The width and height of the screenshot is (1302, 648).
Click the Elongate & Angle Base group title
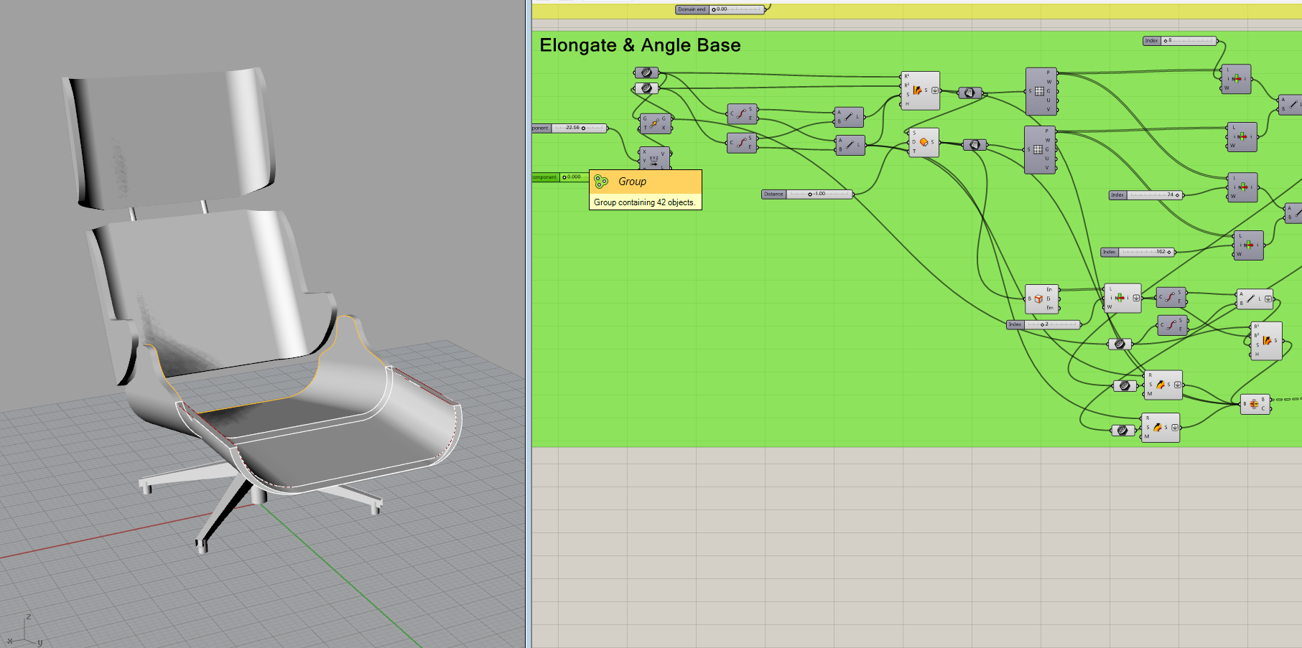pos(640,45)
